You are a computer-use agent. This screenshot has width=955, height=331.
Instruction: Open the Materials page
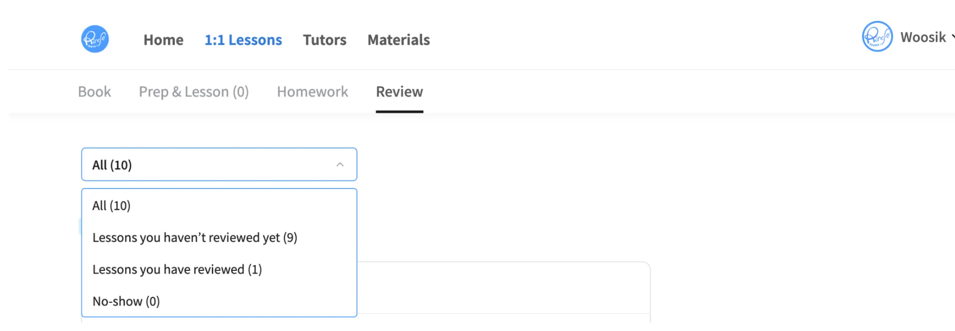(398, 40)
